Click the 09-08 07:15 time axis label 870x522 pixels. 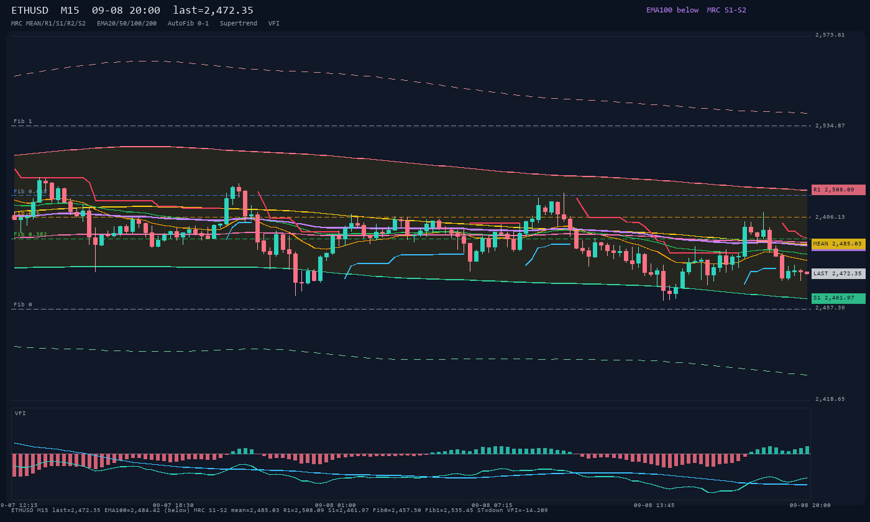492,505
